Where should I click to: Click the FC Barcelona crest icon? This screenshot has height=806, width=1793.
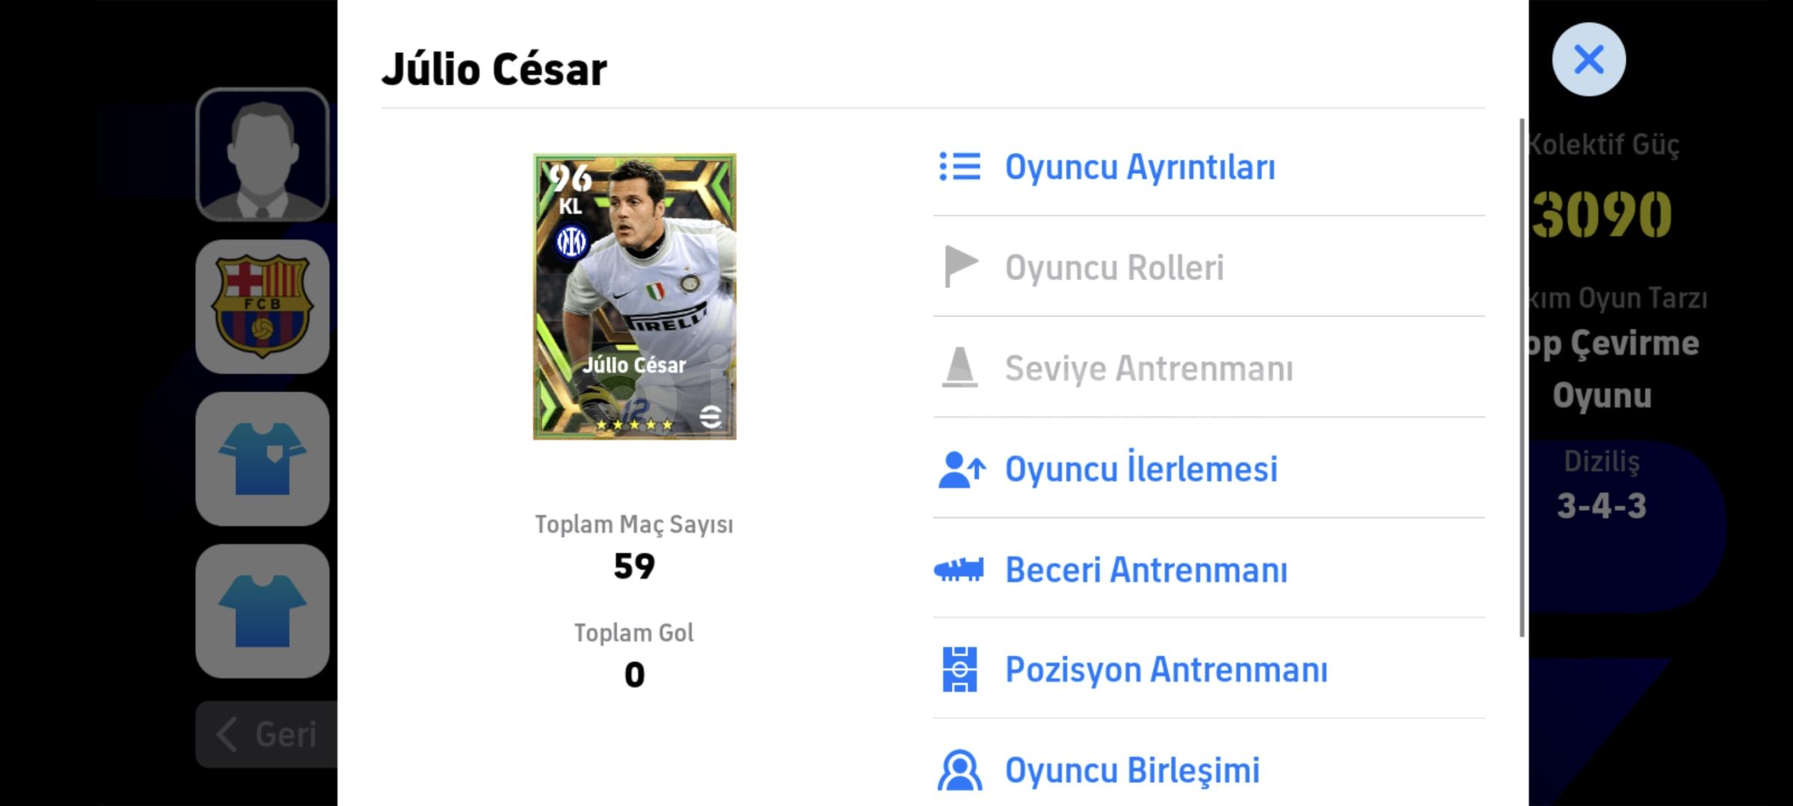pos(262,307)
